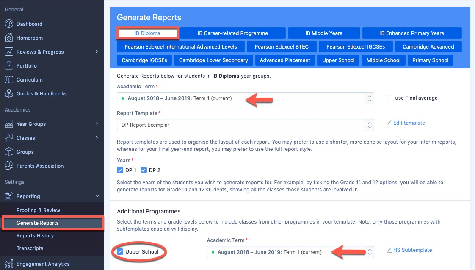Expand the Reviews & Progress submenu
Viewport: 475px width, 270px height.
[x=97, y=52]
